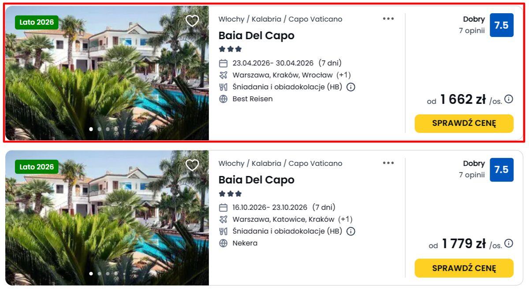529x289 pixels.
Task: Click SPRAWDŹ CENĘ for the April offer
Action: point(464,124)
